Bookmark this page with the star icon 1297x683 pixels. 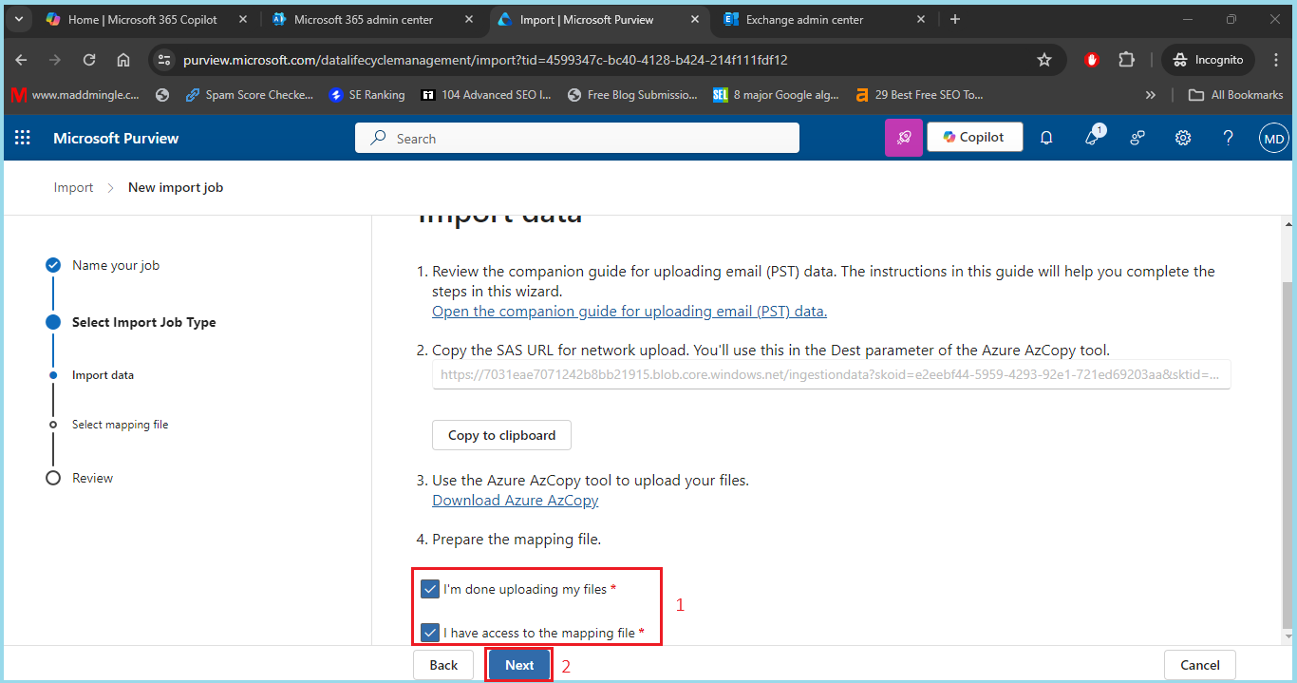[1044, 60]
